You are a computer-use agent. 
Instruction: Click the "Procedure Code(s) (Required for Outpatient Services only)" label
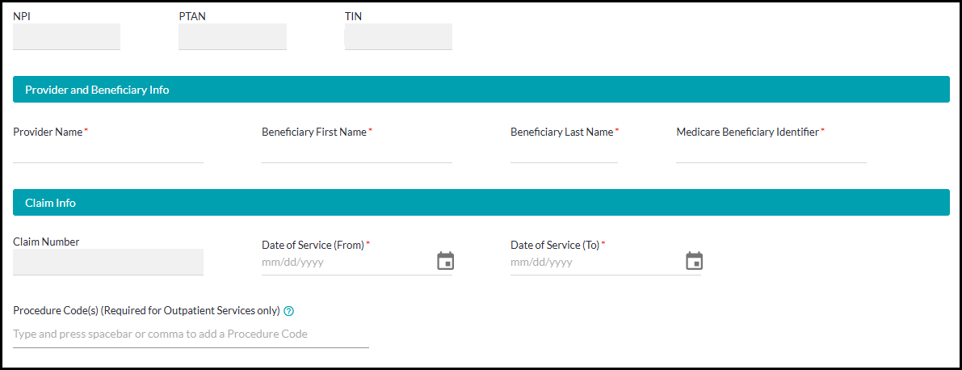pyautogui.click(x=146, y=310)
